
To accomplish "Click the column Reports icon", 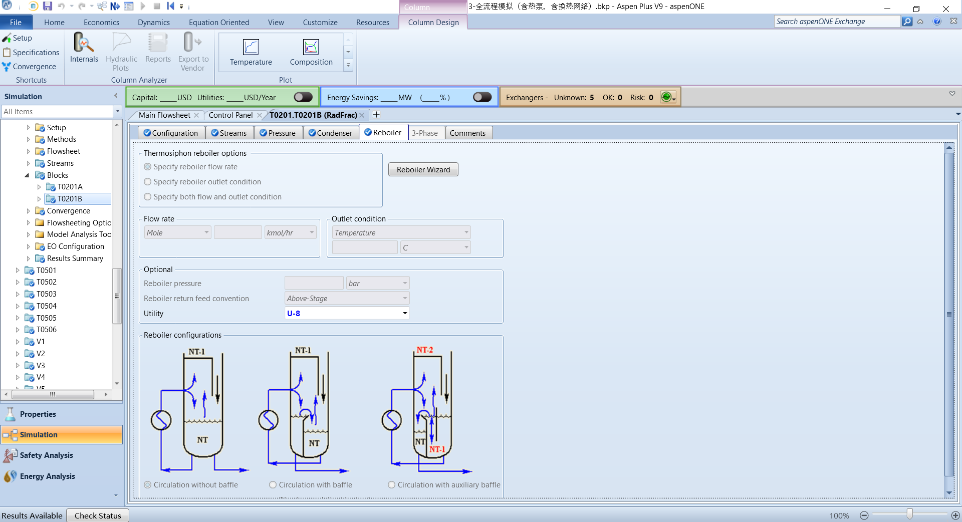I will click(158, 48).
